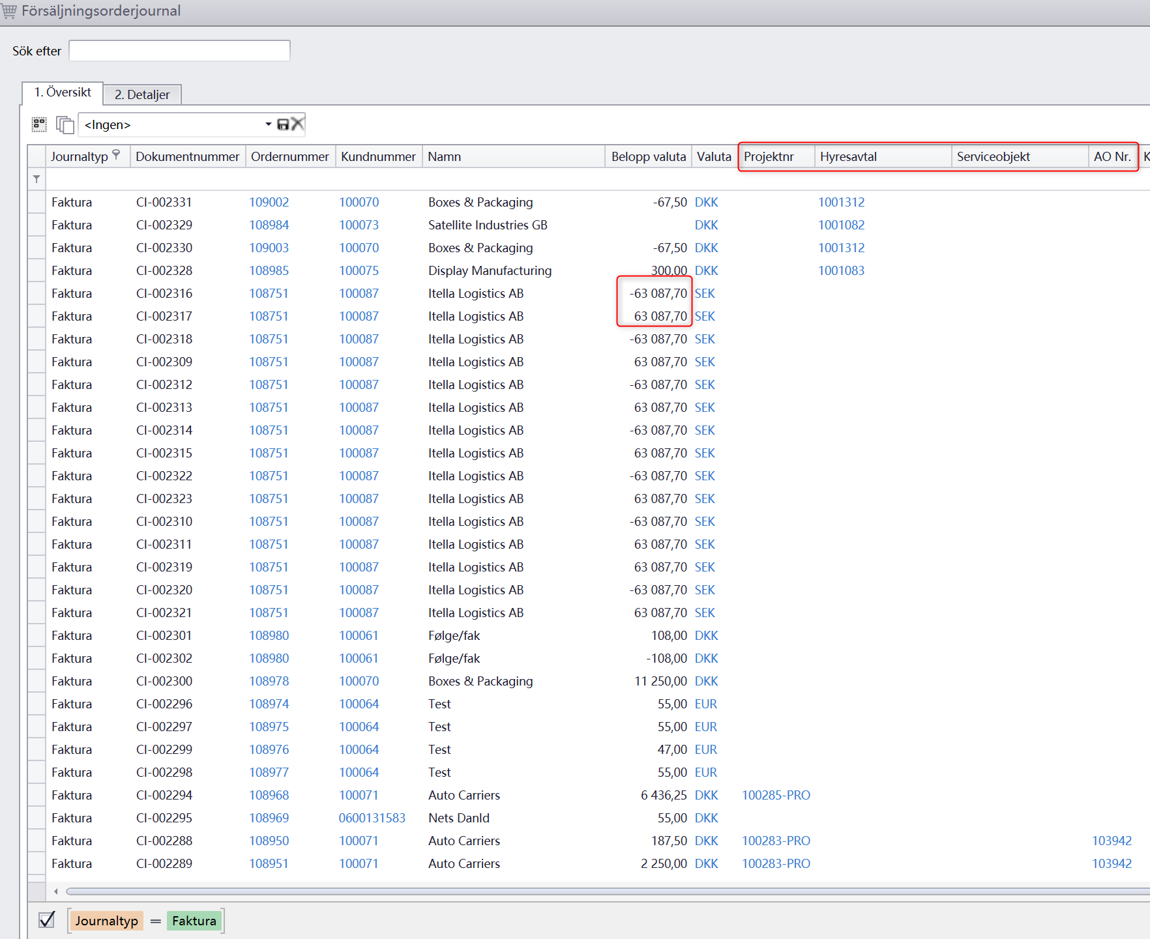Open the <Ingen> filter dropdown

[x=268, y=124]
